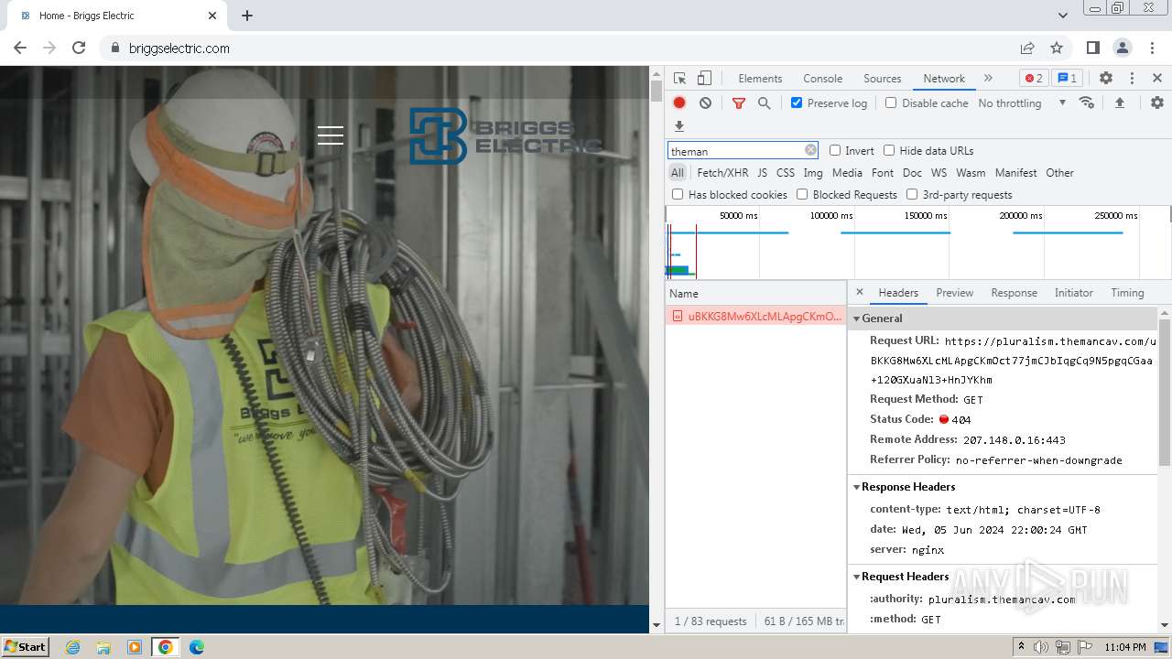Open network search magnifier
1172x659 pixels.
click(x=765, y=103)
